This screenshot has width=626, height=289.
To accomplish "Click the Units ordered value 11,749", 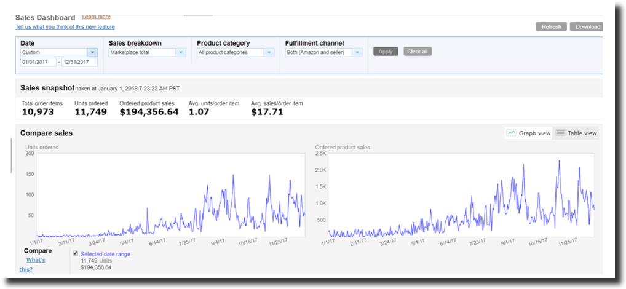I will [x=90, y=112].
